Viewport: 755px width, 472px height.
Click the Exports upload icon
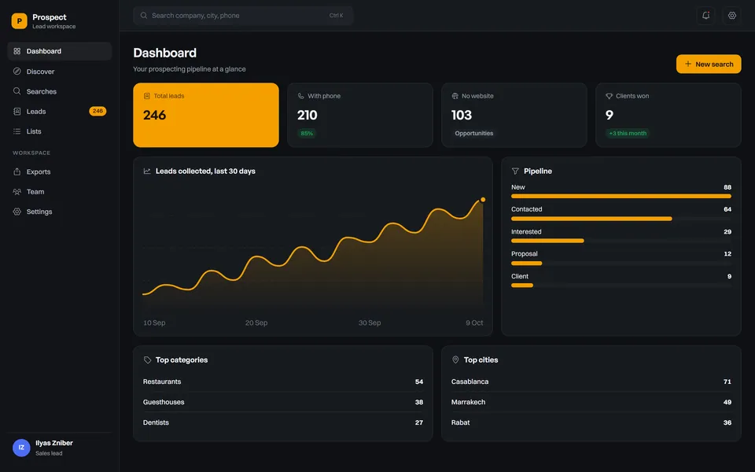(17, 171)
